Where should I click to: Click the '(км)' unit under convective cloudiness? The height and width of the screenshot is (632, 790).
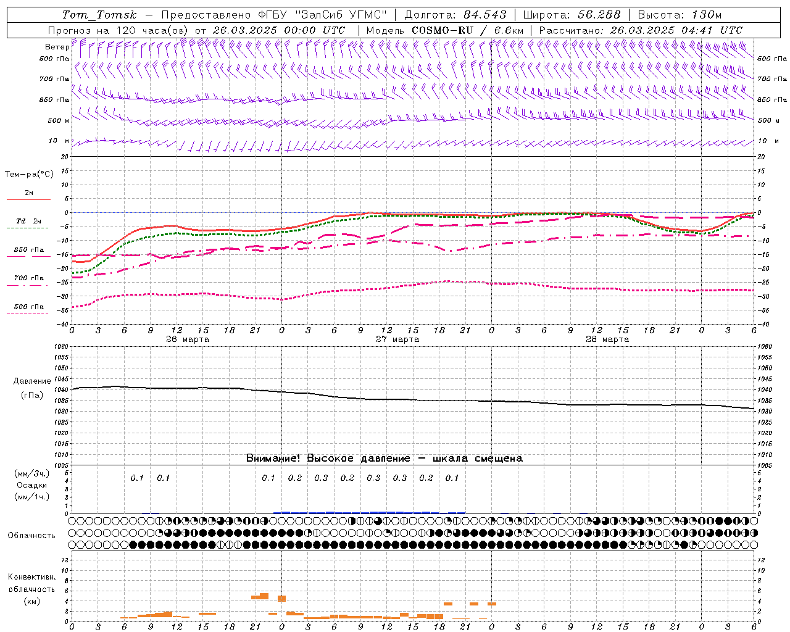coord(31,601)
